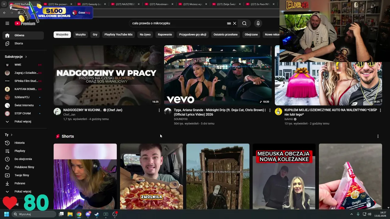The width and height of the screenshot is (390, 219).
Task: Open options menu for KUPIŁEM MOJEJ DZIEWCZYNIE video
Action: coord(380,110)
